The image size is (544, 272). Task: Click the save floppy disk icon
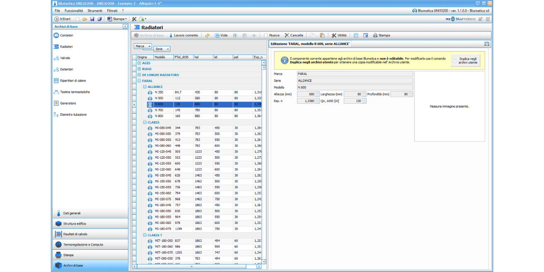tap(92, 19)
